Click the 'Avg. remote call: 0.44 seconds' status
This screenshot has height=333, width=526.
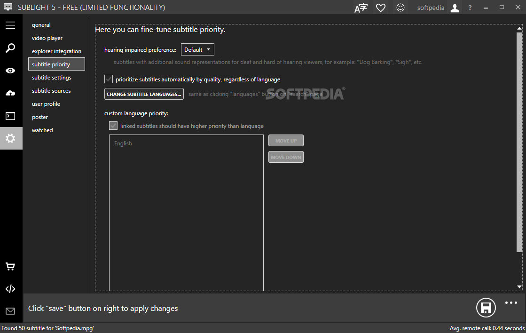click(487, 328)
